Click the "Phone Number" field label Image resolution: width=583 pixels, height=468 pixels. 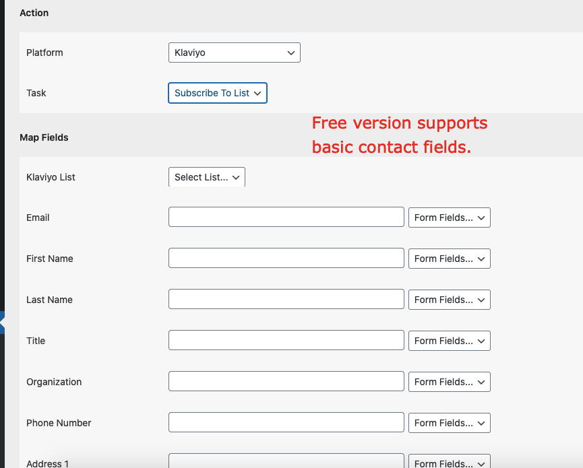[x=59, y=423]
